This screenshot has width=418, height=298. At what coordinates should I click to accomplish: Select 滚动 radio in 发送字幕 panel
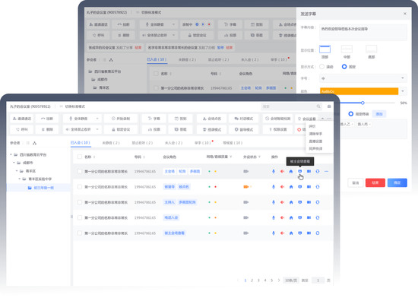click(x=322, y=67)
